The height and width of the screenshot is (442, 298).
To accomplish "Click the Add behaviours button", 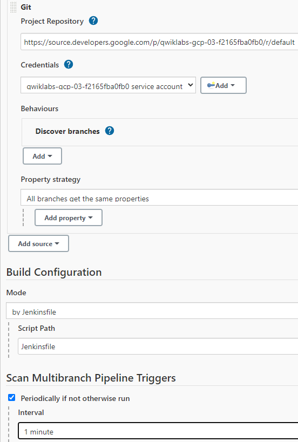I will 42,156.
